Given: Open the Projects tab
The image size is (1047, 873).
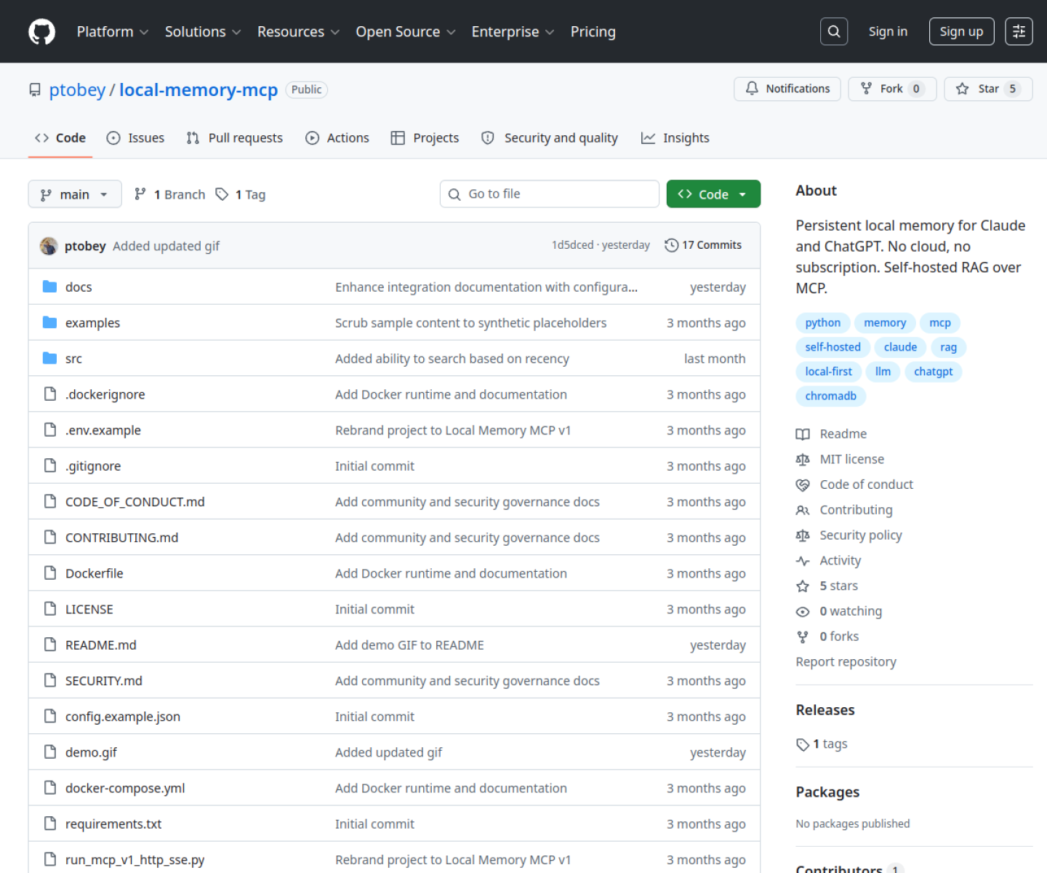Looking at the screenshot, I should point(425,137).
